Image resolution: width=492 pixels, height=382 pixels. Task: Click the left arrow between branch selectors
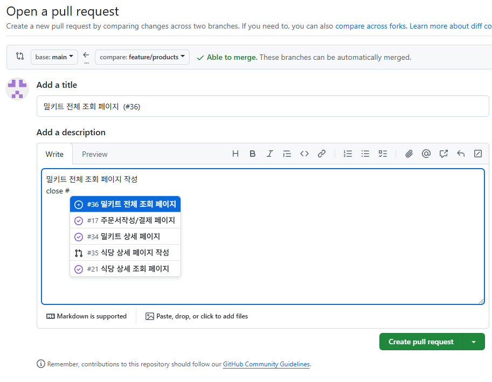(86, 55)
